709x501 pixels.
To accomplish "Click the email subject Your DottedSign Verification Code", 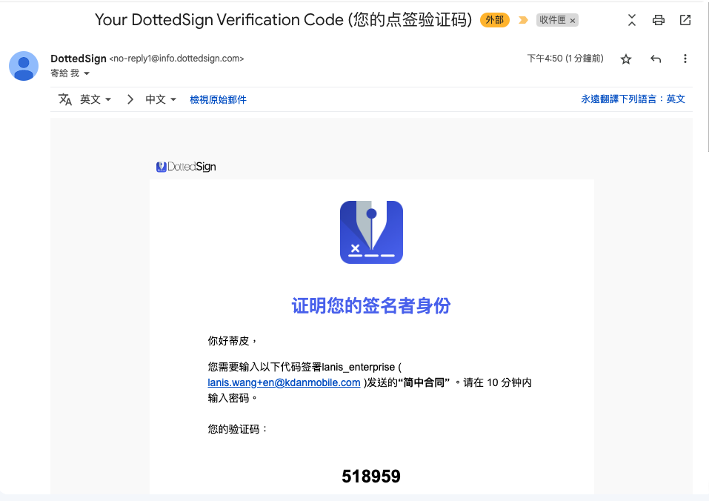I will (284, 20).
